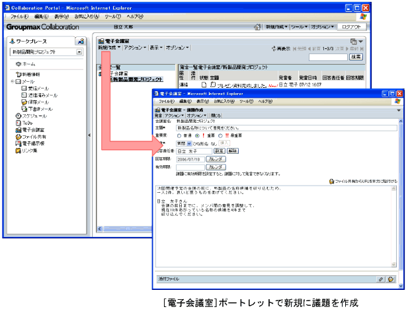Viewport: 406px width, 313px height.
Task: Click the portlet window icon at top right
Action: pos(354,42)
